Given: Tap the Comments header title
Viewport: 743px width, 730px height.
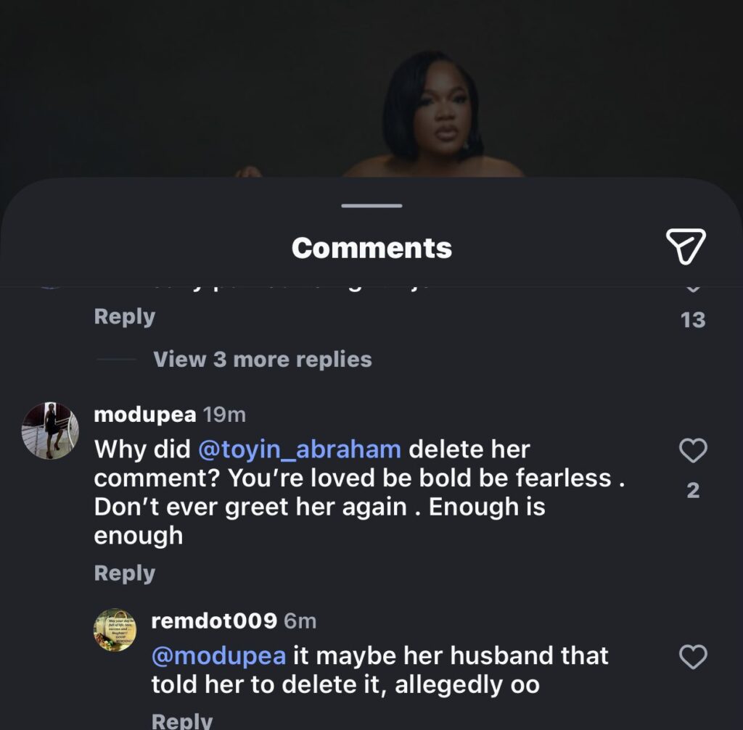Looking at the screenshot, I should tap(371, 248).
